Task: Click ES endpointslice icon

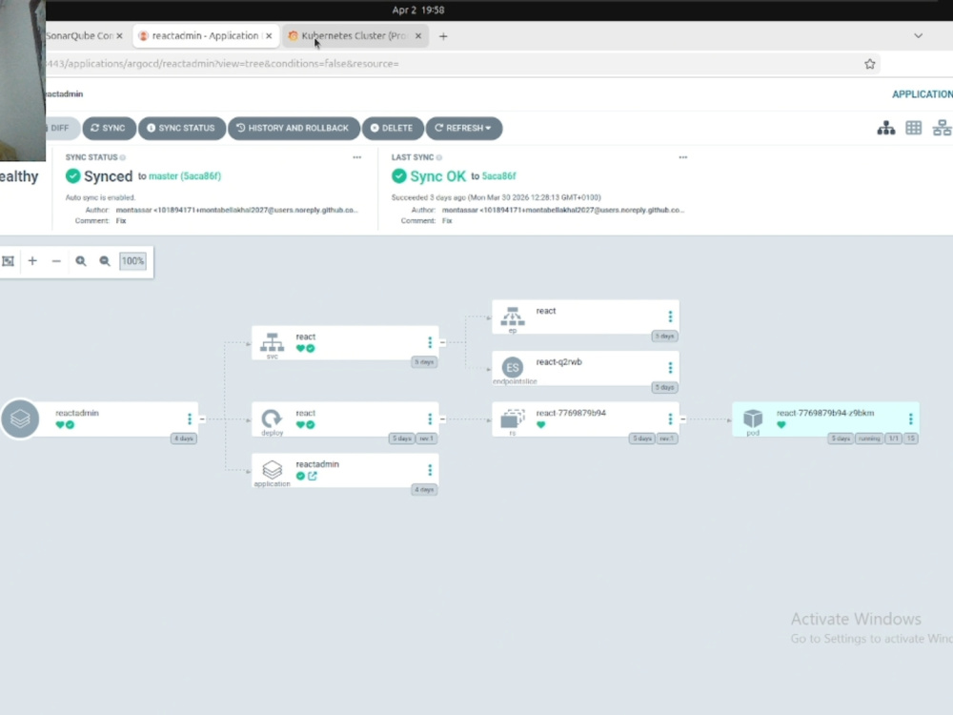Action: pos(513,367)
